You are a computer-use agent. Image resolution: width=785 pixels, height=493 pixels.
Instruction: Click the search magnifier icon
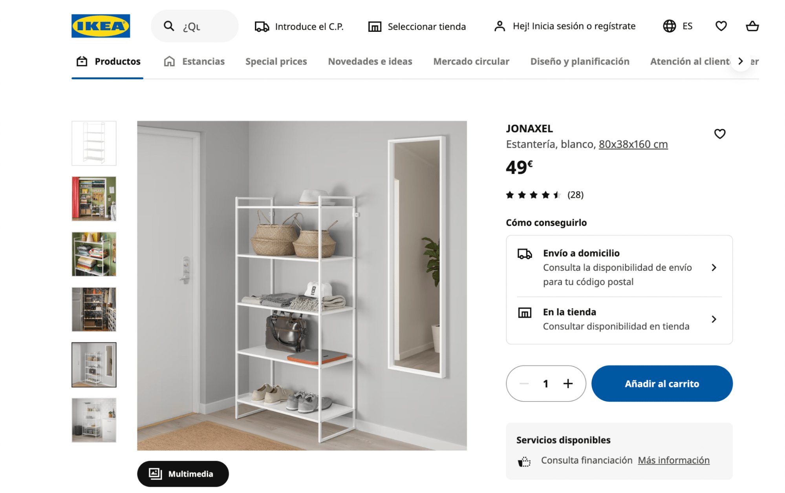(169, 26)
